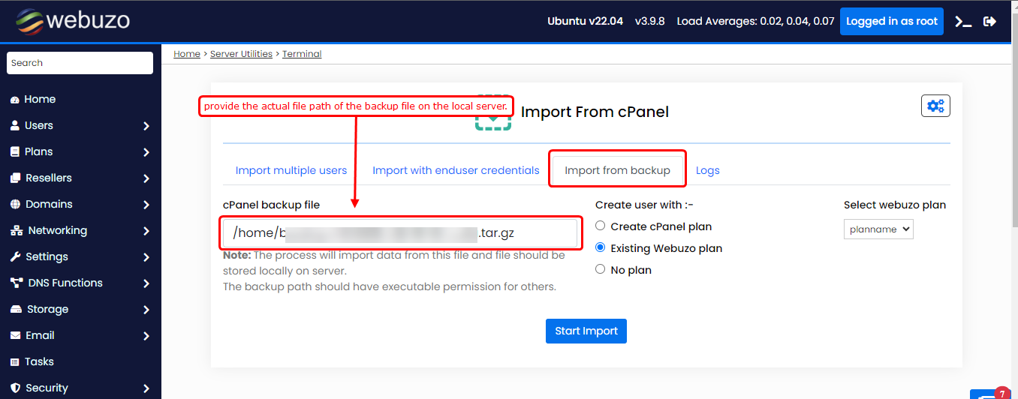
Task: Click Server Utilities breadcrumb link
Action: 241,54
